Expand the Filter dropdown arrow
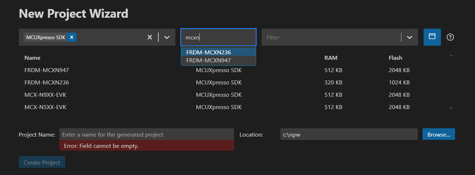 (x=409, y=37)
